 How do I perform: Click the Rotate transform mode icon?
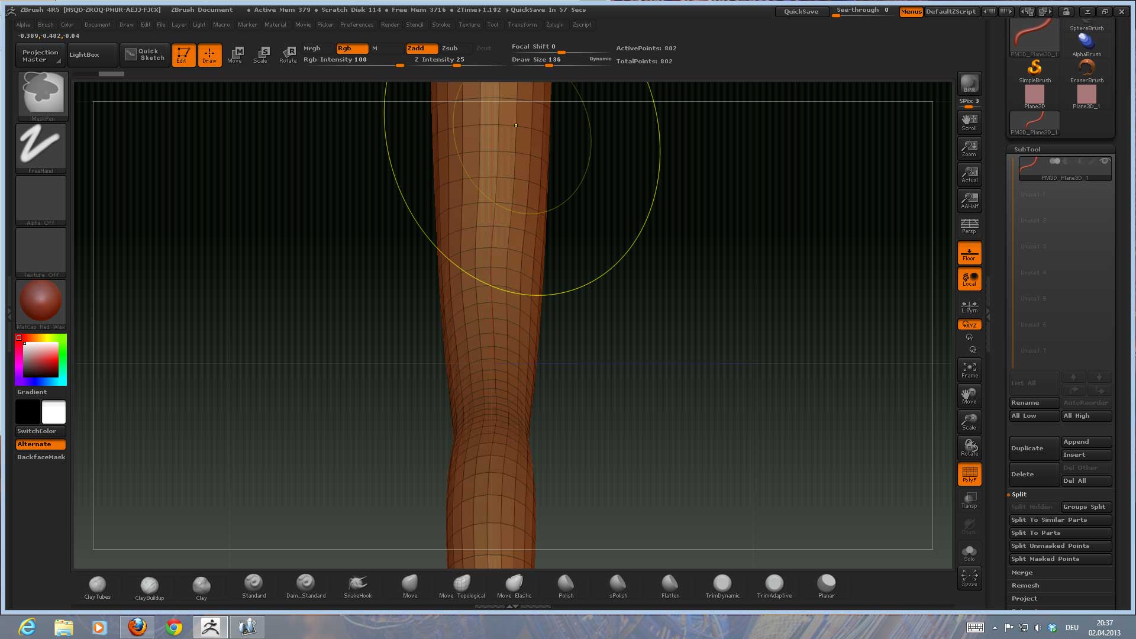(x=288, y=54)
